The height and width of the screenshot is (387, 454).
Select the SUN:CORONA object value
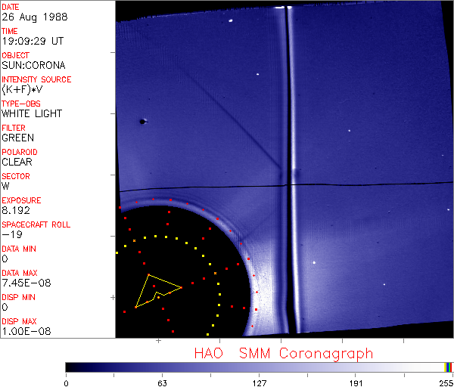click(32, 66)
